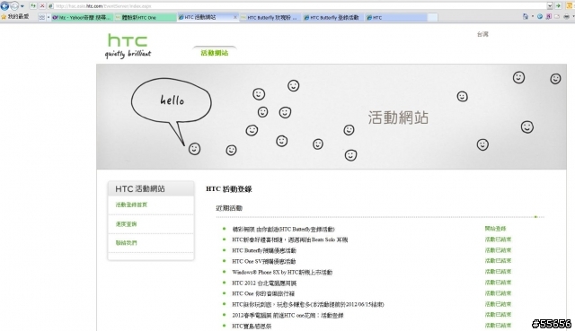Click 活動已結束 beside Windows Phone 8X row
This screenshot has height=331, width=575.
[x=498, y=272]
